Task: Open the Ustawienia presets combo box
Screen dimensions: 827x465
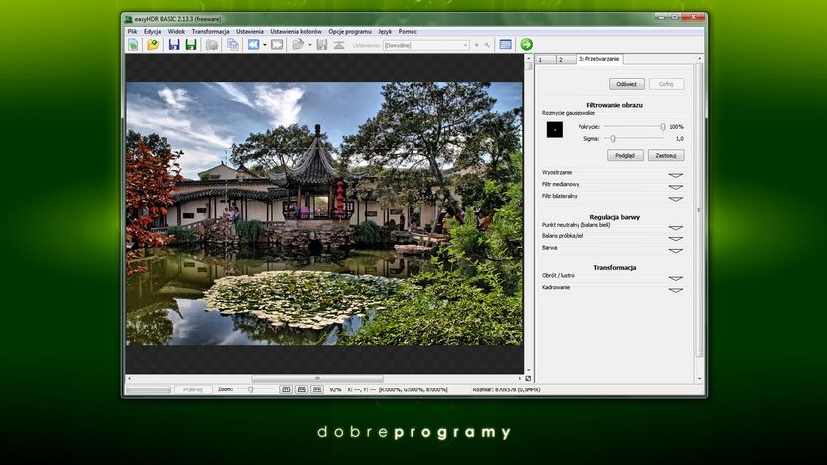Action: pos(425,45)
